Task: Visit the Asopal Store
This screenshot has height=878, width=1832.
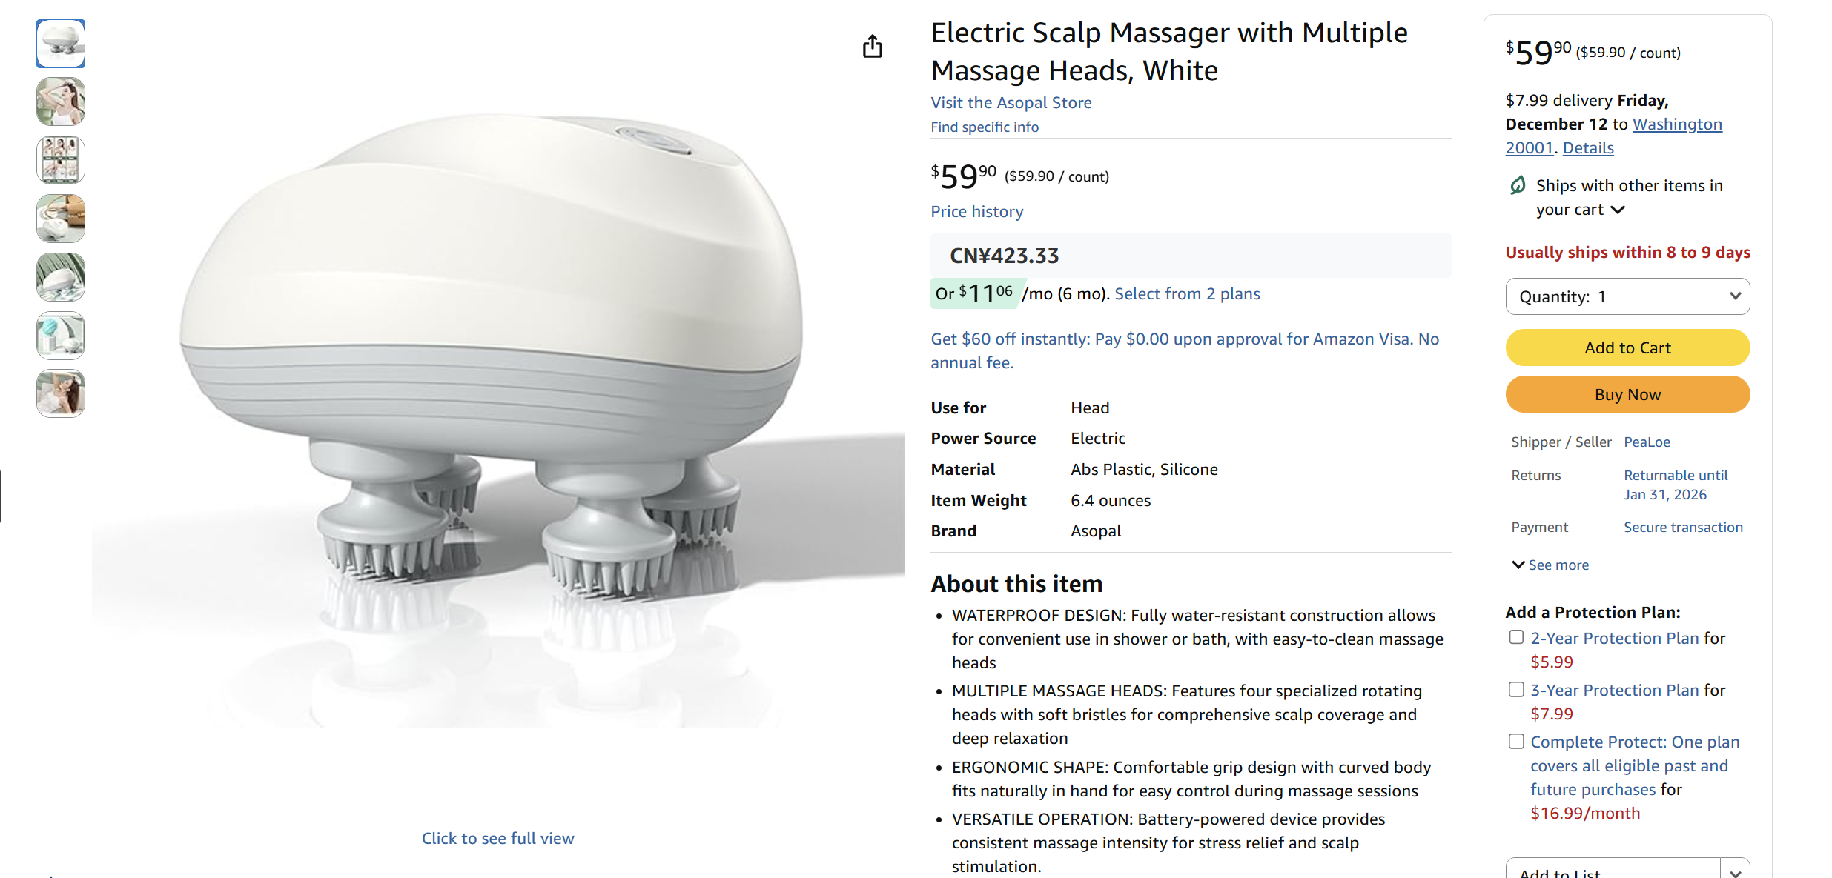Action: 1011,102
